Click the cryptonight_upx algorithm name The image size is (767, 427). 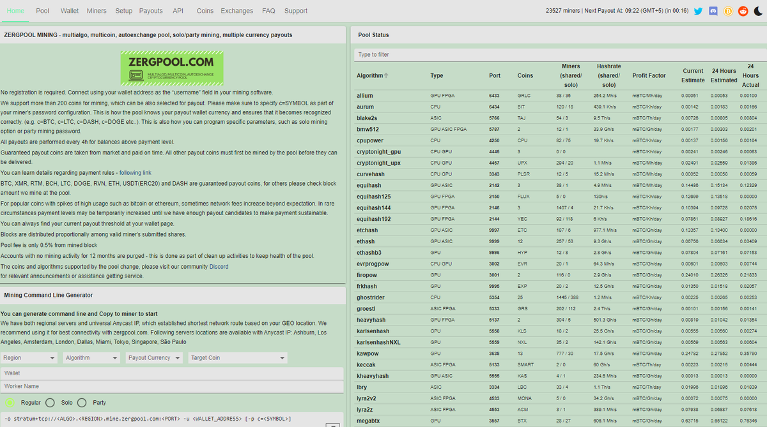pyautogui.click(x=378, y=163)
